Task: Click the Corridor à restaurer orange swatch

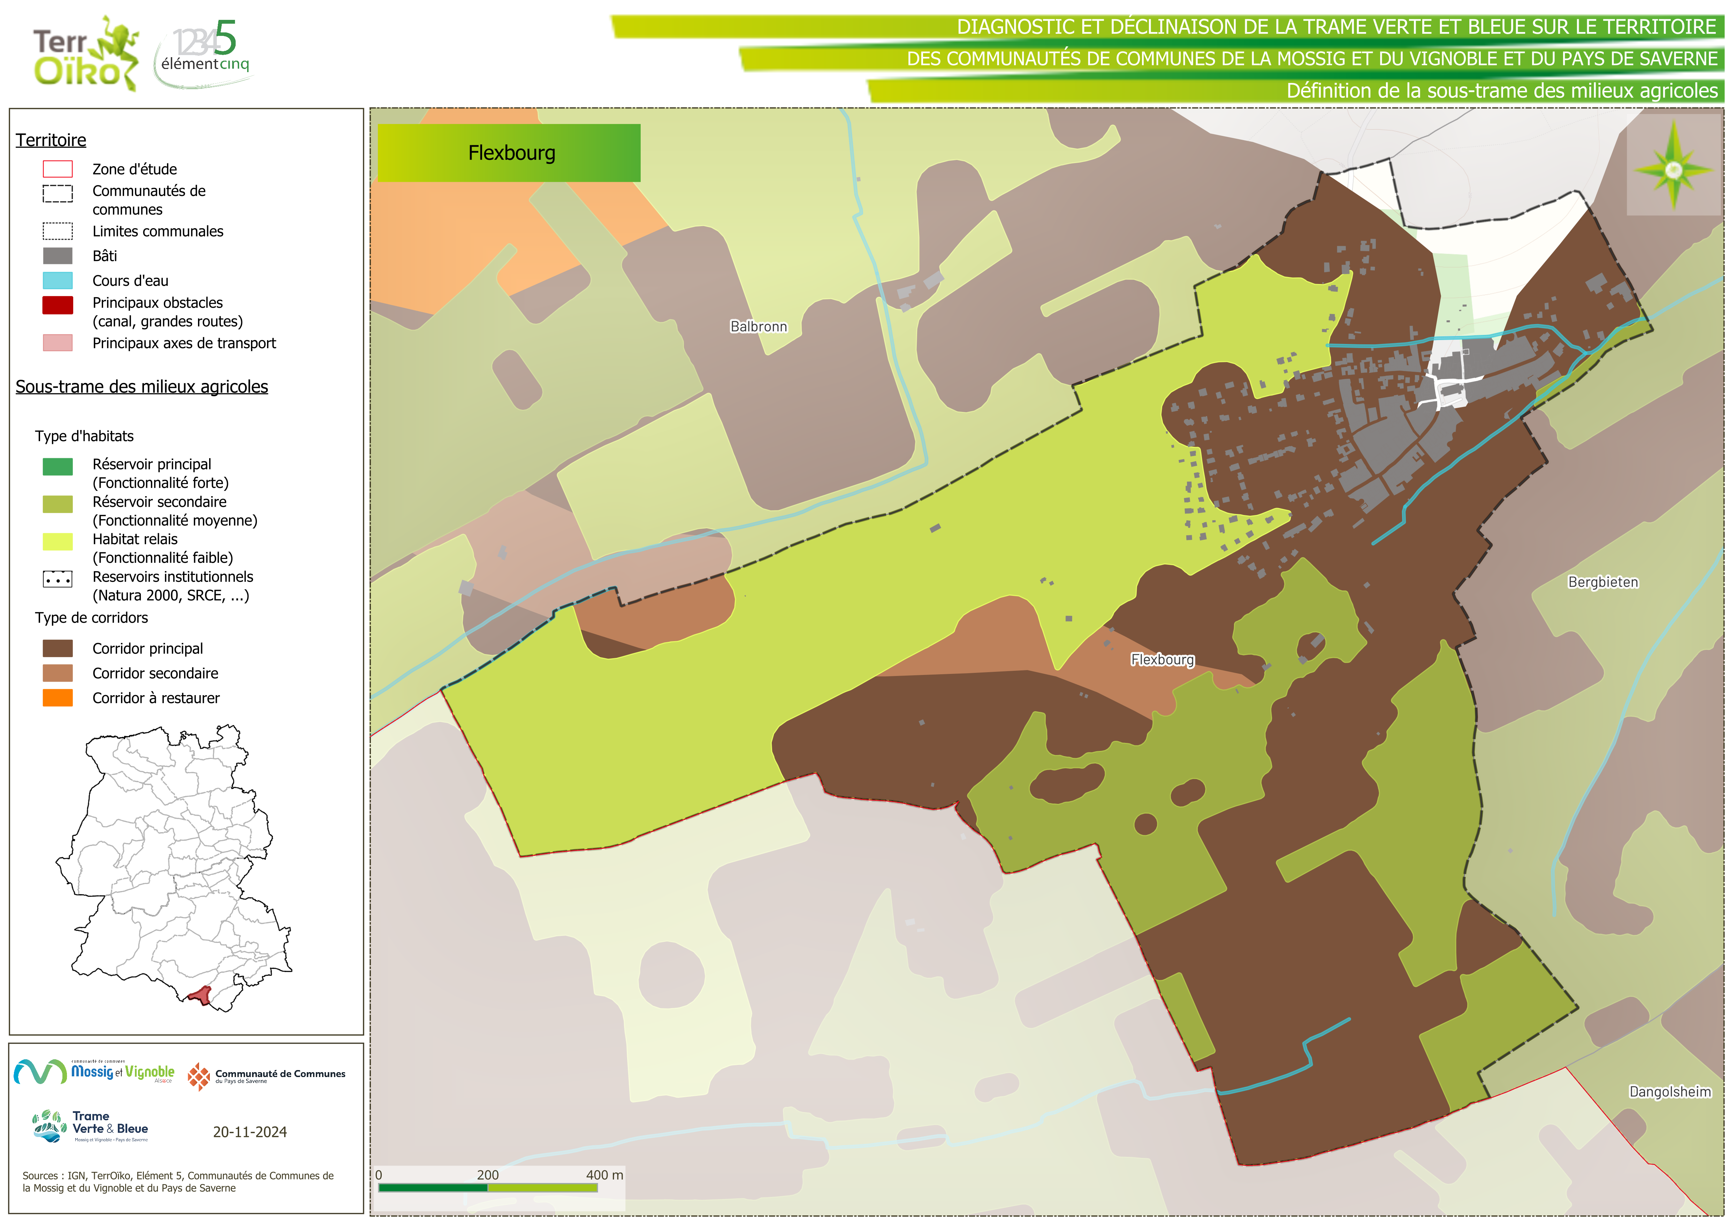Action: point(58,698)
